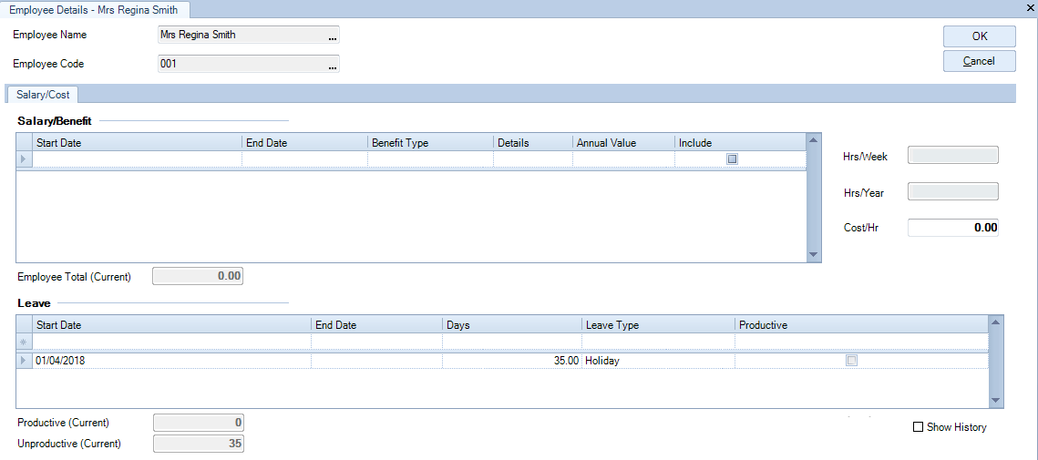Select the Holiday leave type cell
The width and height of the screenshot is (1038, 460).
[x=659, y=361]
